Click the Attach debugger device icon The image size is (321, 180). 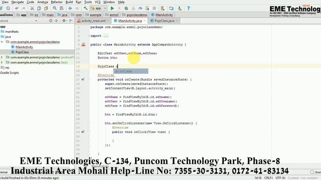point(147,8)
